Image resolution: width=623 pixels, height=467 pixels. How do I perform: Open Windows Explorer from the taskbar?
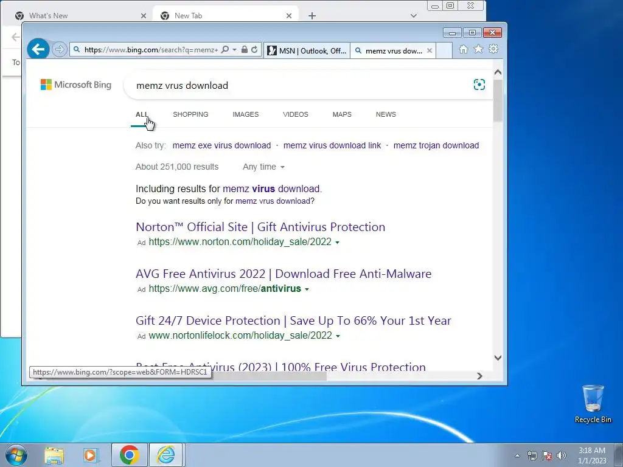click(x=54, y=455)
